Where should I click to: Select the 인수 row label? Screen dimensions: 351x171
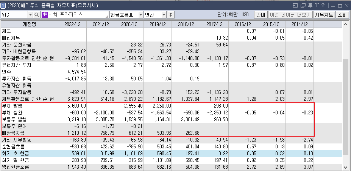pos(6,72)
